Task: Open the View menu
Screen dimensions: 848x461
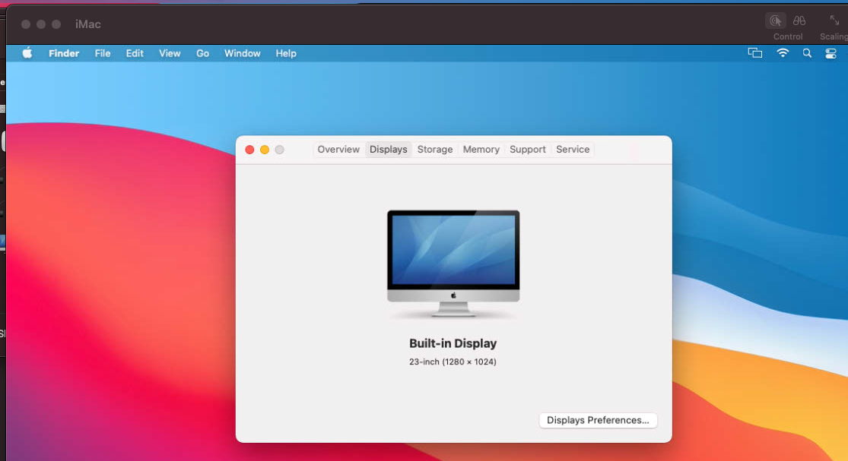Action: pyautogui.click(x=170, y=53)
